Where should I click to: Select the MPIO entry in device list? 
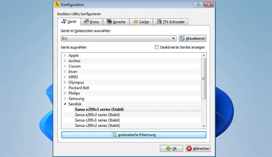click(74, 77)
